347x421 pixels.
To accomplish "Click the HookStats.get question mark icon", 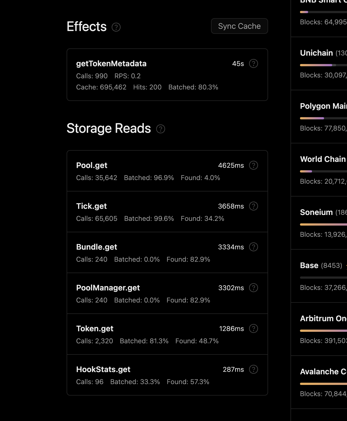I will click(x=254, y=369).
